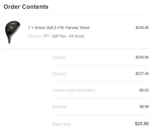
Task: Click the $249.96 amount in the Subtotal row
Action: (x=142, y=57)
